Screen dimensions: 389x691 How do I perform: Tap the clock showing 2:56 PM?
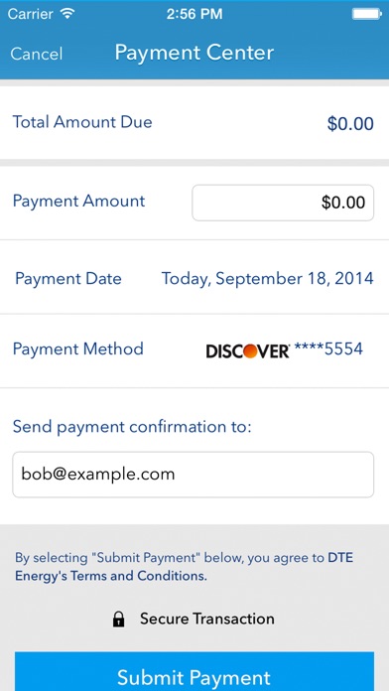(194, 14)
